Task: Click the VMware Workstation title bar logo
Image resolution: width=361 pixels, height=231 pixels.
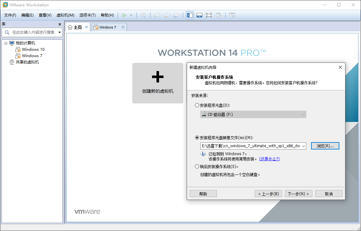Action: coord(5,5)
